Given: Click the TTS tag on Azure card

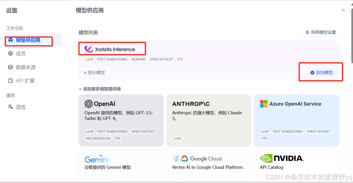Looking at the screenshot, I should coord(264,138).
